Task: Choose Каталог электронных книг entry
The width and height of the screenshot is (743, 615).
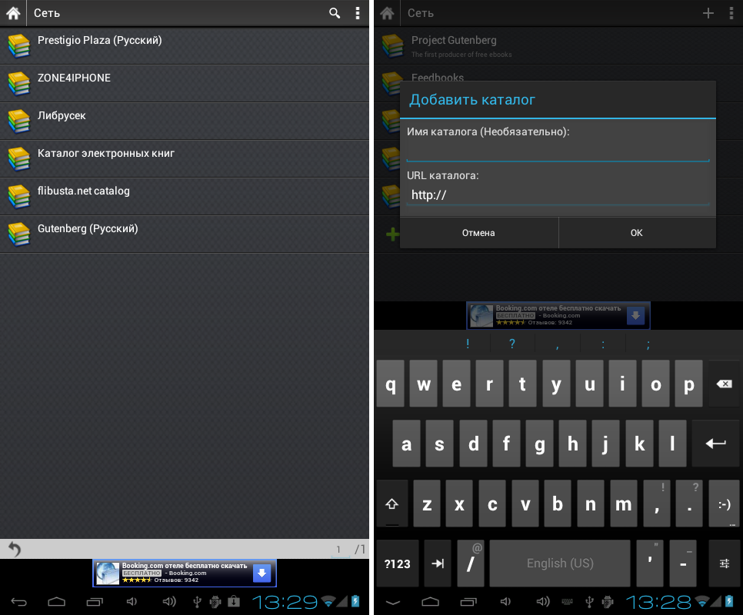Action: [x=185, y=159]
